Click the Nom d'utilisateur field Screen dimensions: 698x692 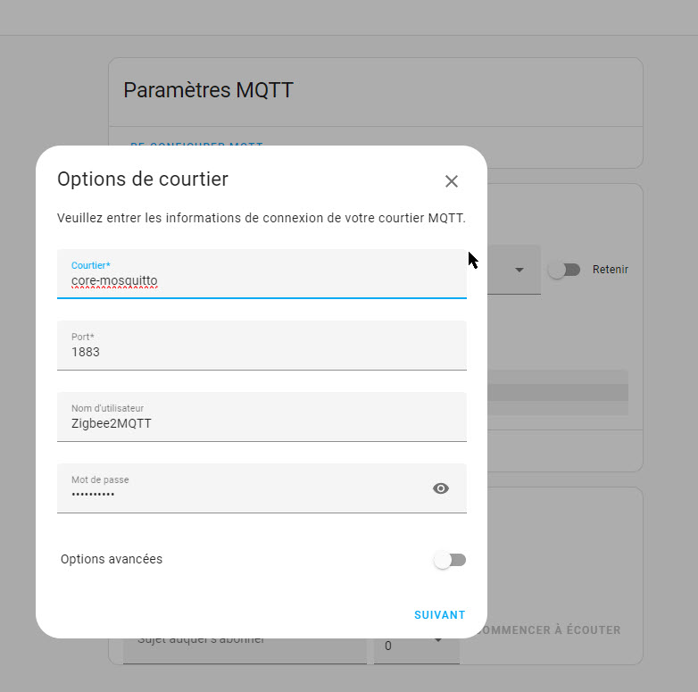point(262,417)
